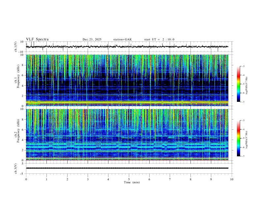This screenshot has height=201, width=261.
Task: Click the time axis tick label "7"
Action: click(170, 179)
